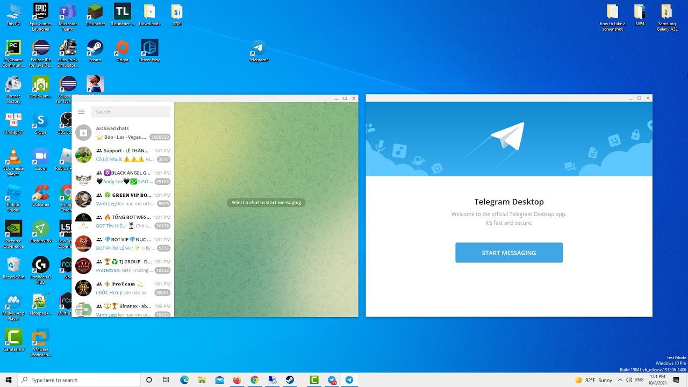
Task: Open the notification center icon
Action: click(676, 380)
